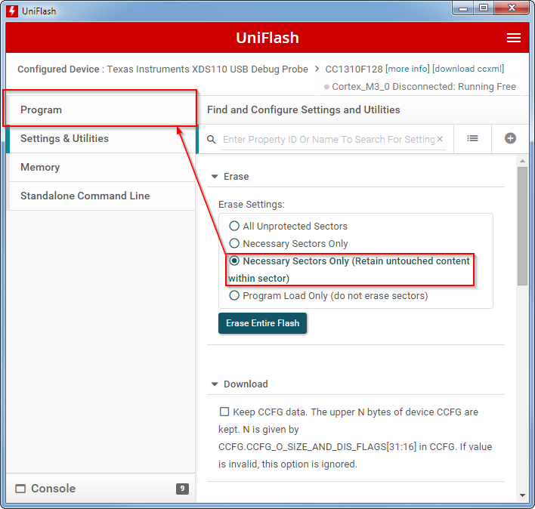Screen dimensions: 535x509
Task: Open the more info link
Action: click(407, 69)
